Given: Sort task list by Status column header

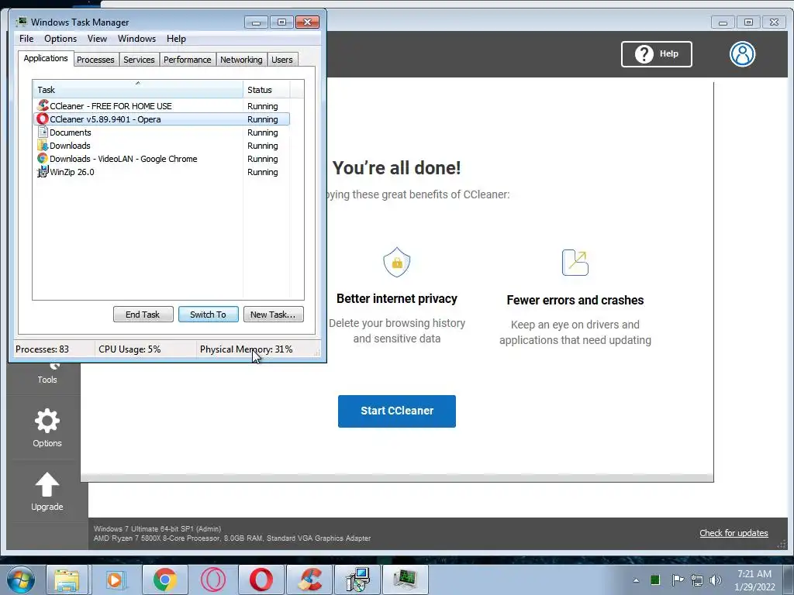Looking at the screenshot, I should [267, 90].
